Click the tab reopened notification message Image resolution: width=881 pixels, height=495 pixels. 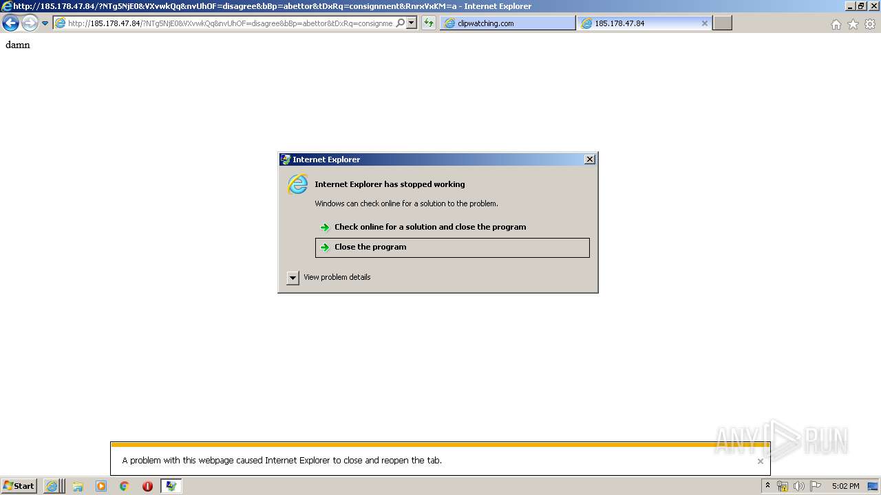(282, 461)
